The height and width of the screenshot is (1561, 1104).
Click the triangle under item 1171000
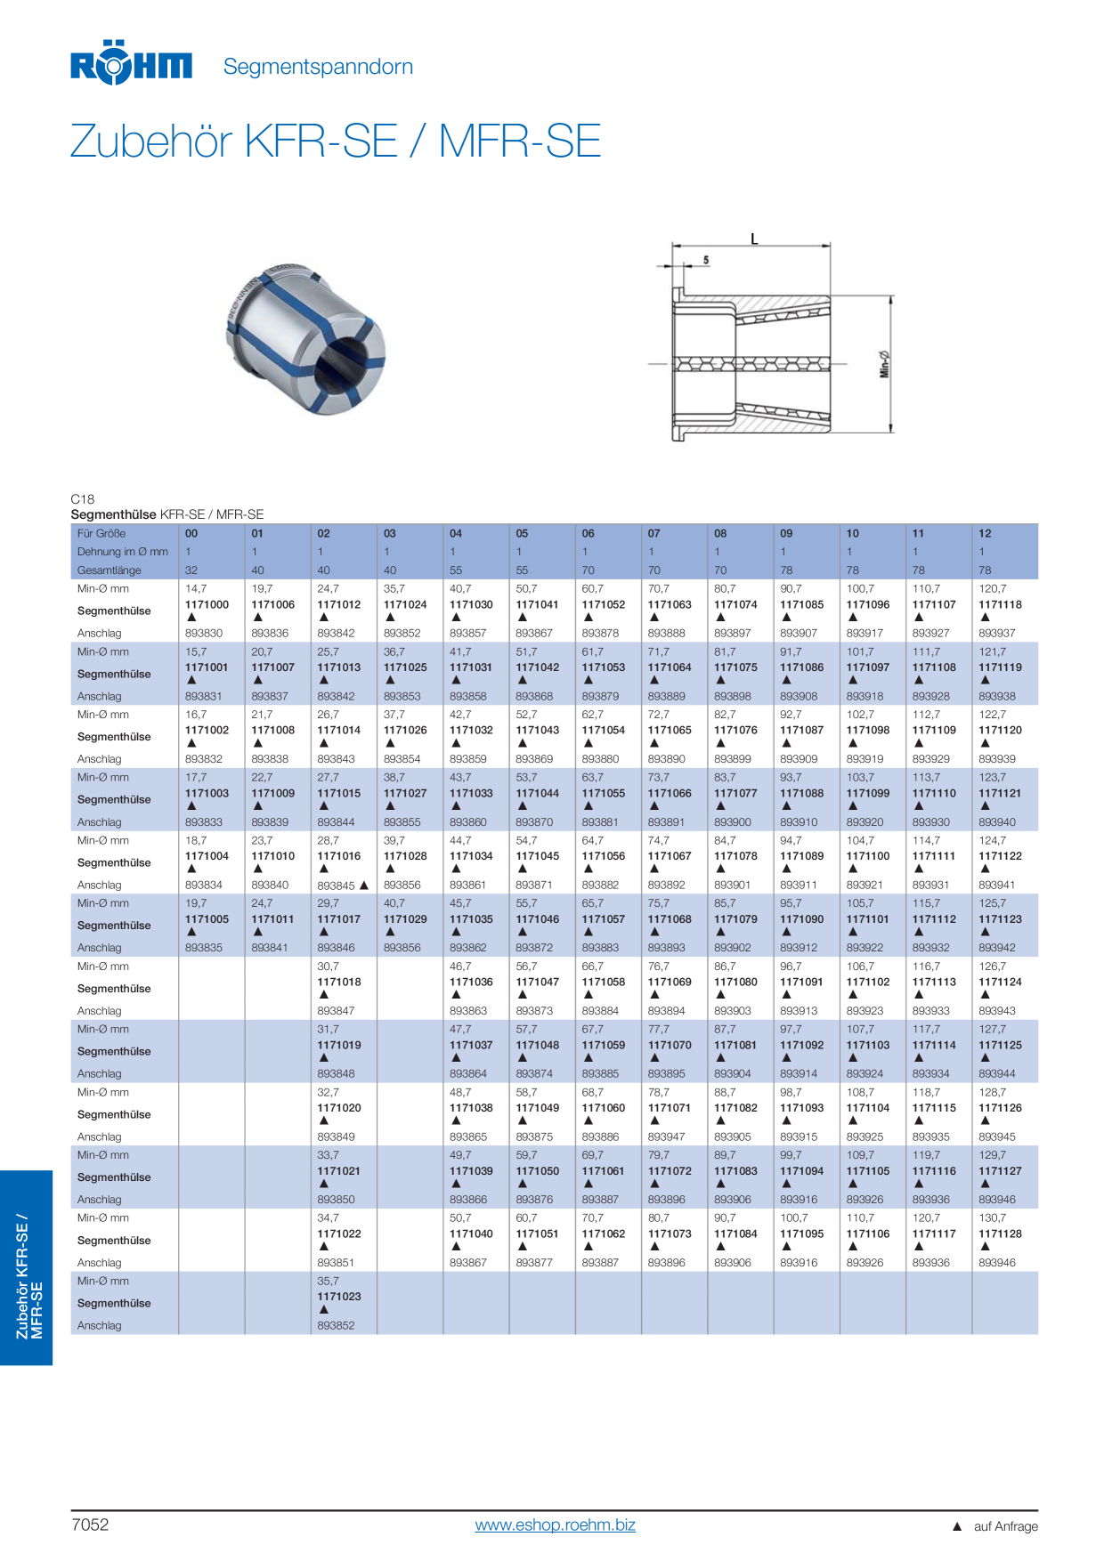191,618
